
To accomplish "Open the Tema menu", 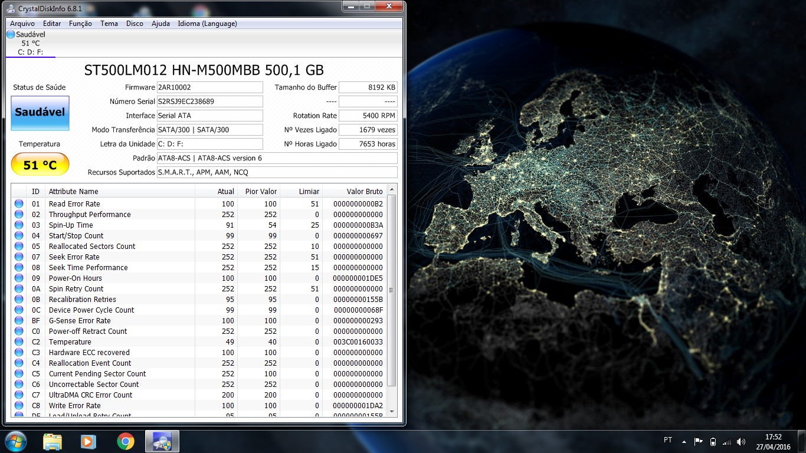I will coord(109,24).
